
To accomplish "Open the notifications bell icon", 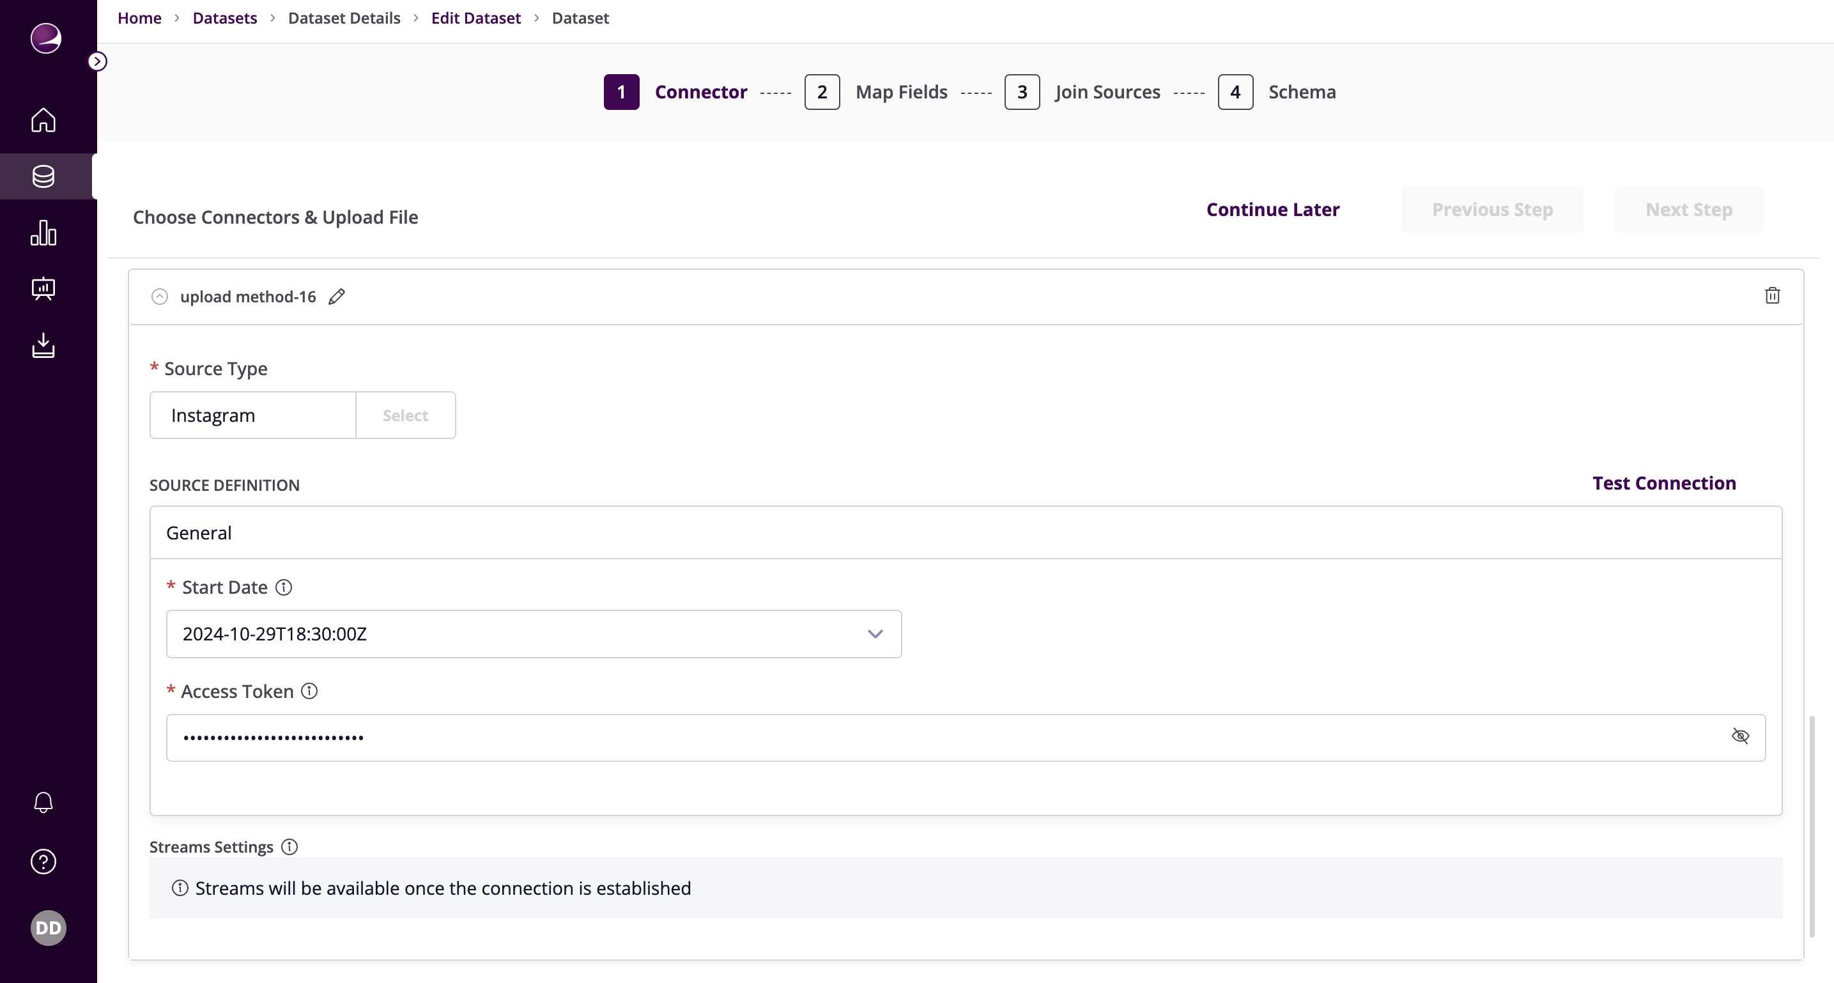I will coord(43,802).
